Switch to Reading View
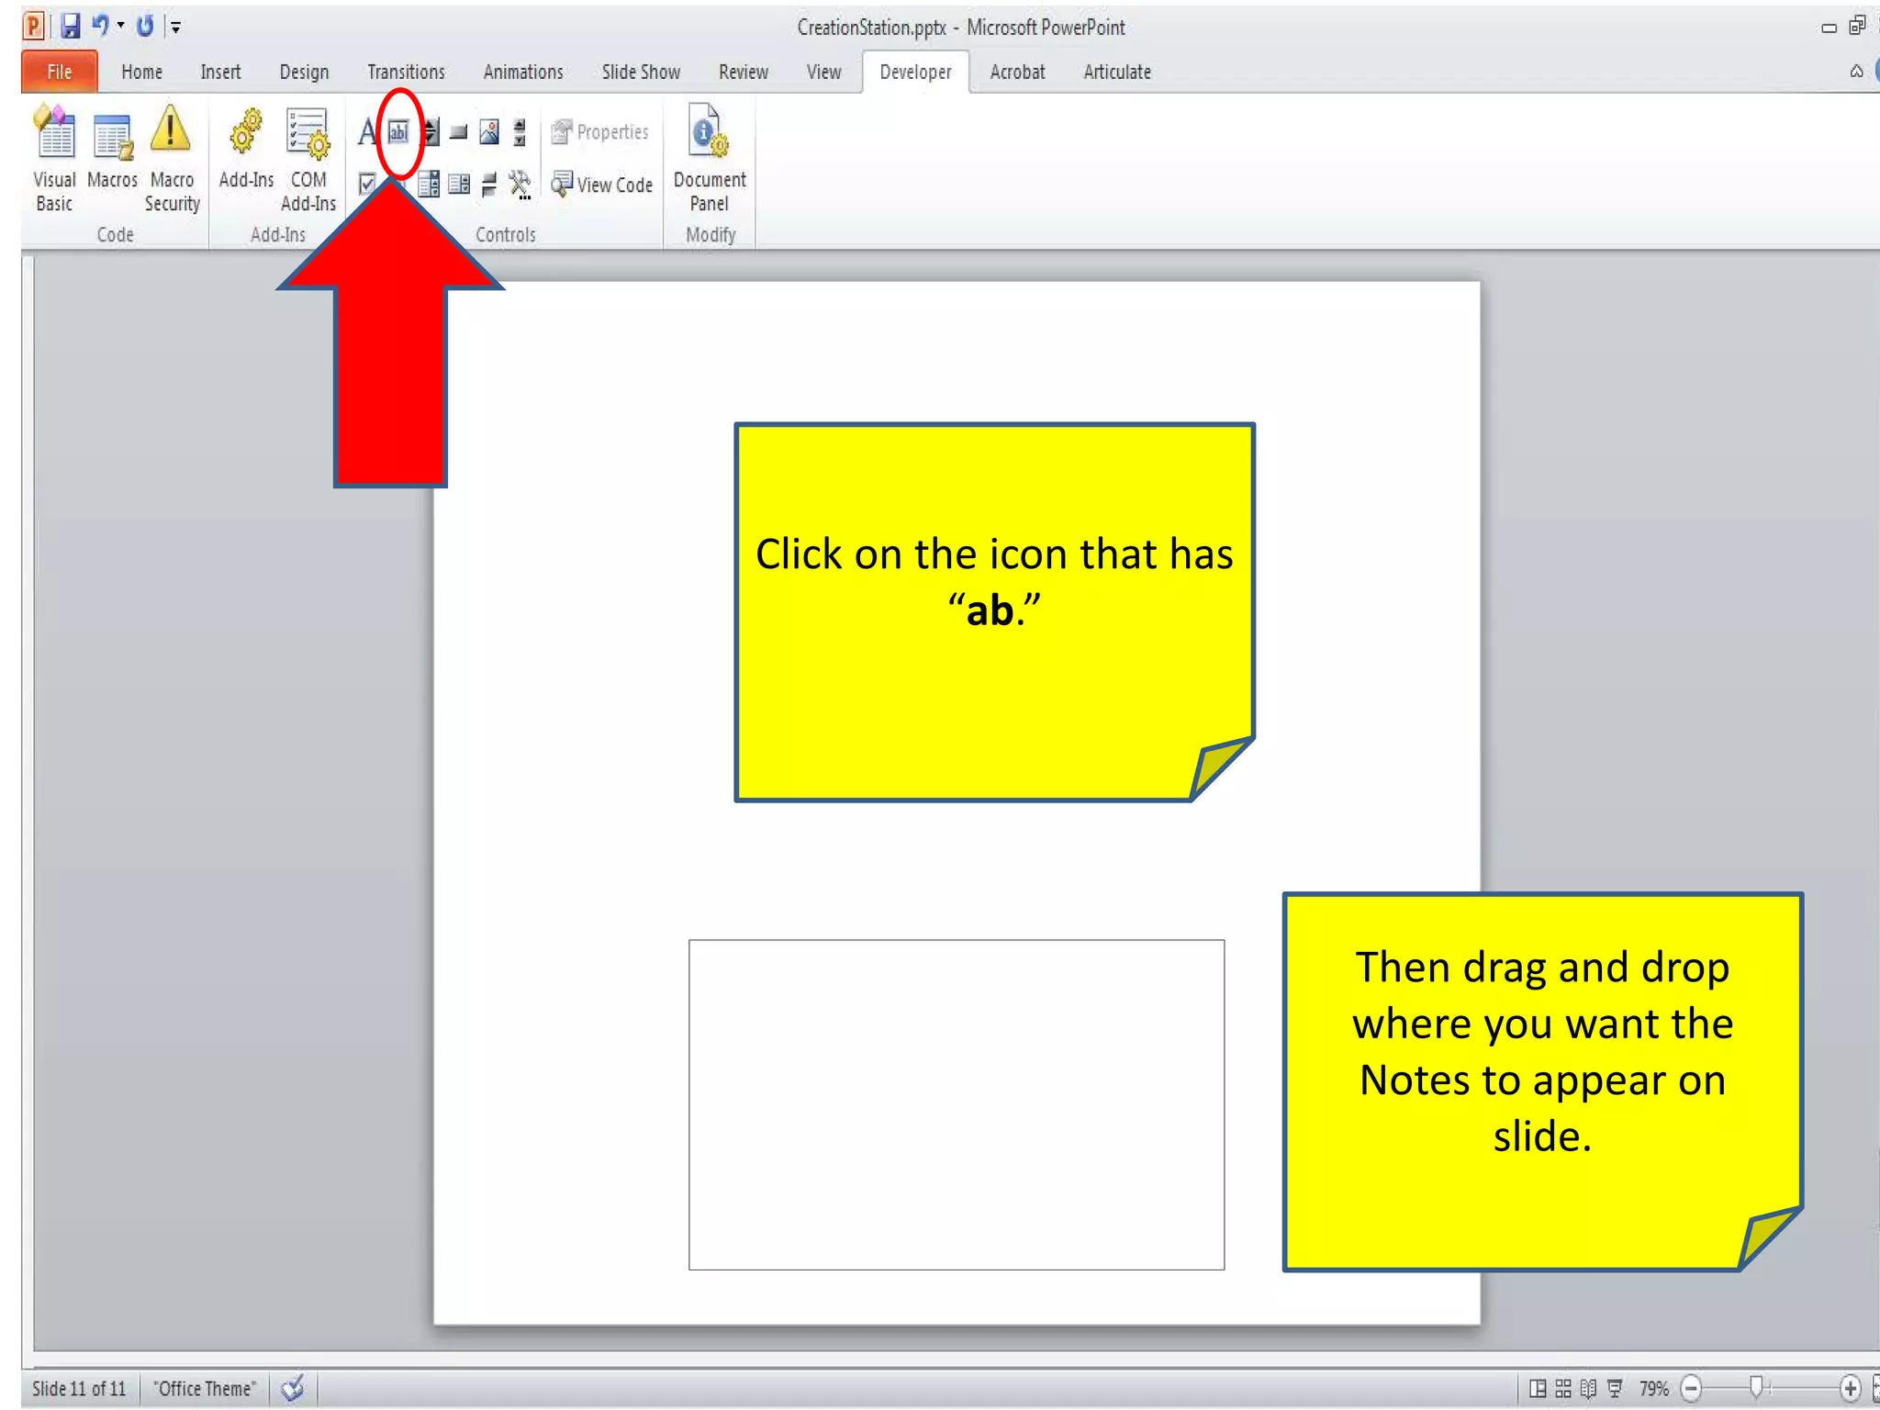Viewport: 1880px width, 1410px height. 1589,1388
